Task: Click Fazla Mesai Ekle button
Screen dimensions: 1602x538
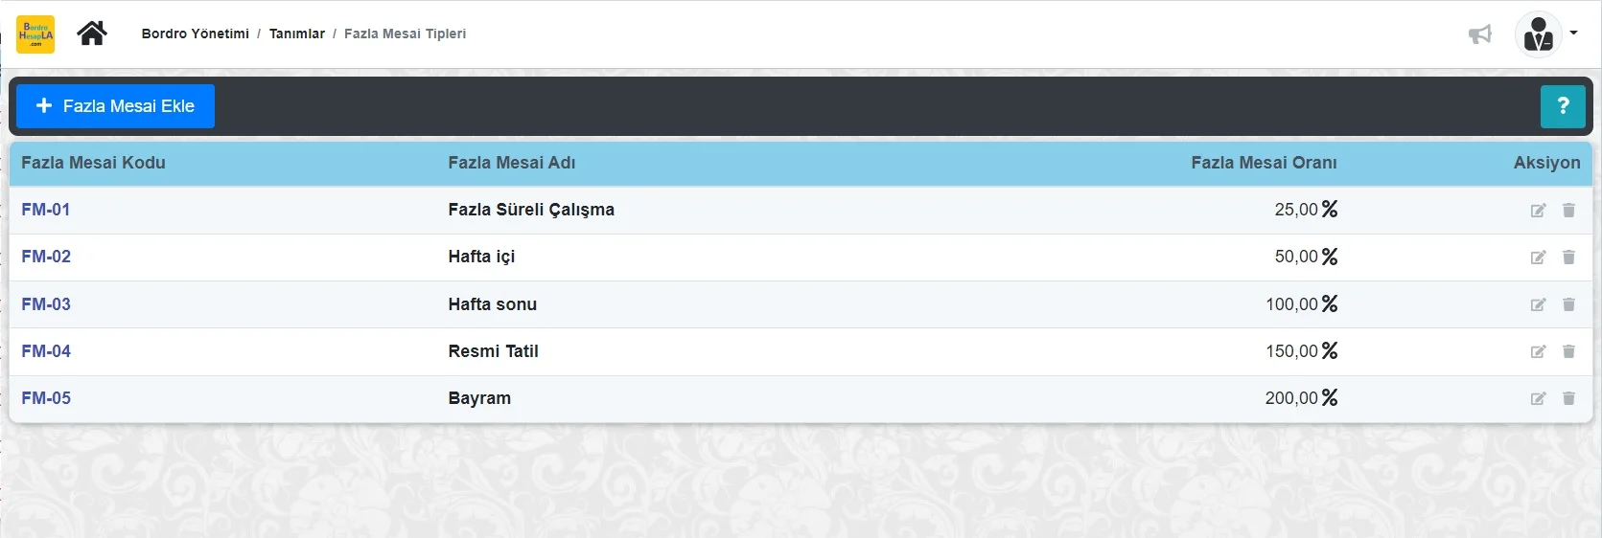Action: click(x=115, y=106)
